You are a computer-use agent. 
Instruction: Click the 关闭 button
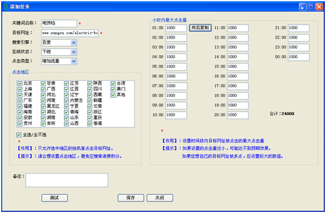[x=159, y=198]
